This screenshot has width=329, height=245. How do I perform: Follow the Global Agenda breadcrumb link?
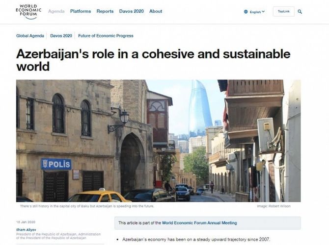tap(30, 36)
